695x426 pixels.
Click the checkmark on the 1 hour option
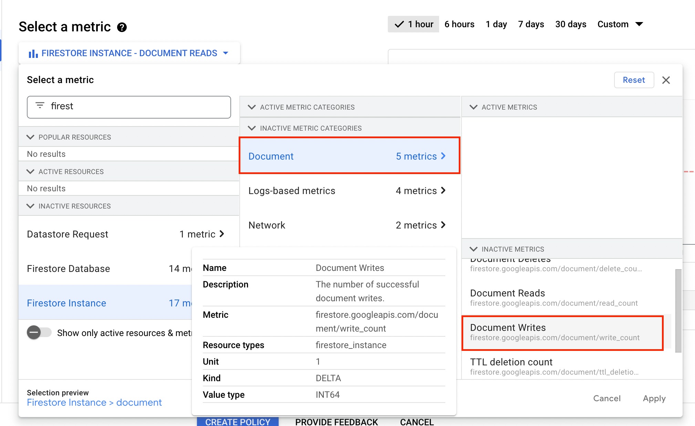tap(399, 24)
